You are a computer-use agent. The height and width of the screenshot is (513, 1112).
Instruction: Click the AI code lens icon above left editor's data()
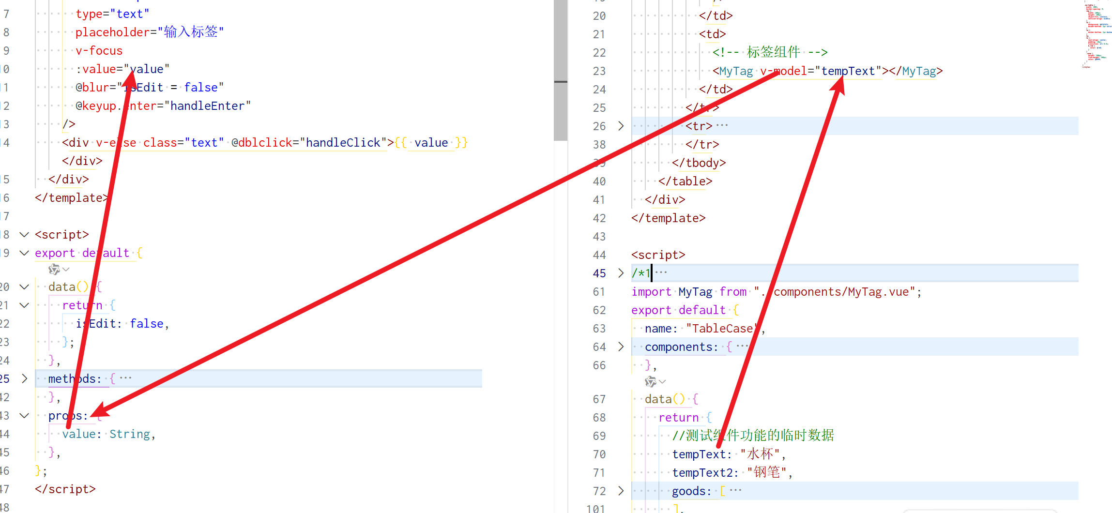pos(54,269)
